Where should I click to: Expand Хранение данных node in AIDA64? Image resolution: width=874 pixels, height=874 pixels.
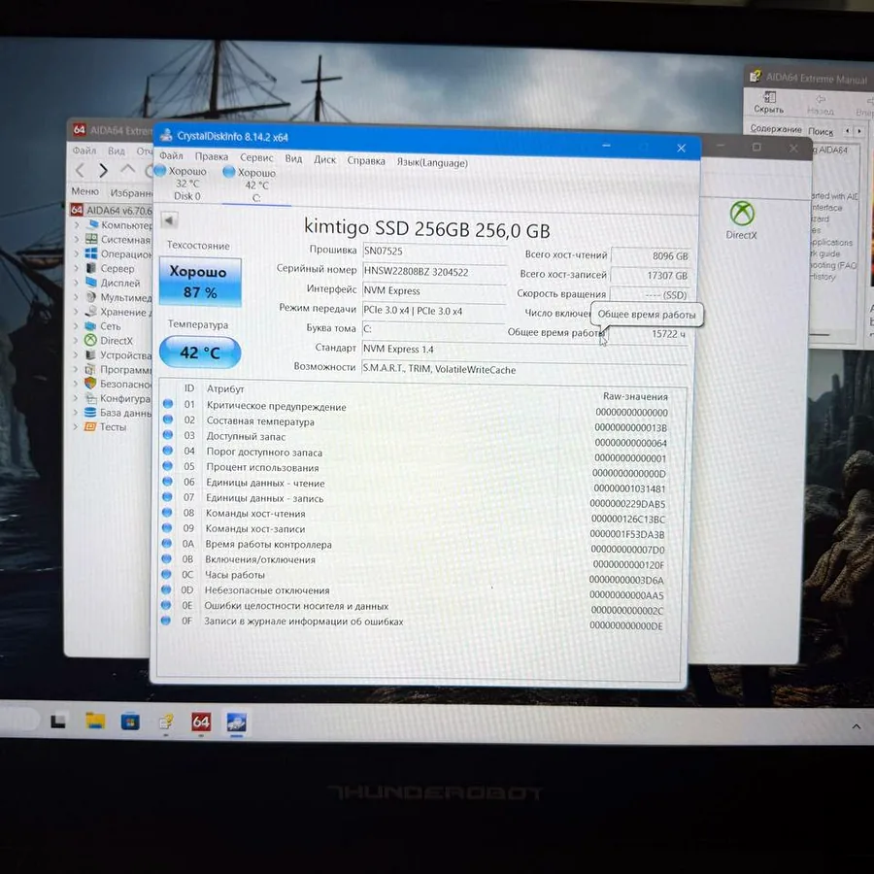pyautogui.click(x=77, y=312)
